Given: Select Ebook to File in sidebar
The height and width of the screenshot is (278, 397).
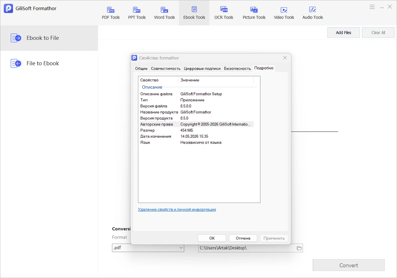Looking at the screenshot, I should pyautogui.click(x=49, y=38).
